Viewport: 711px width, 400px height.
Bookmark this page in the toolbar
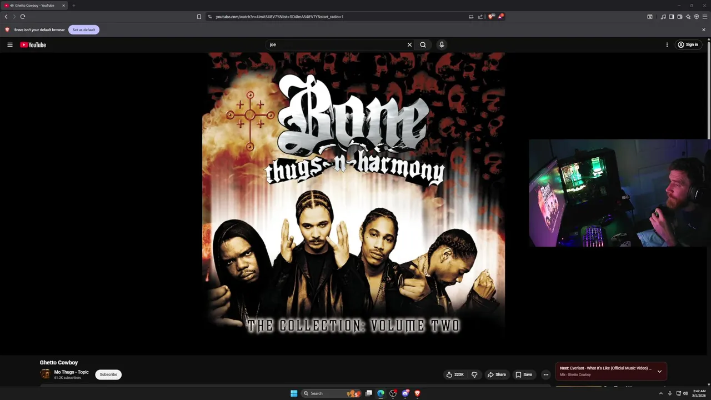[199, 17]
